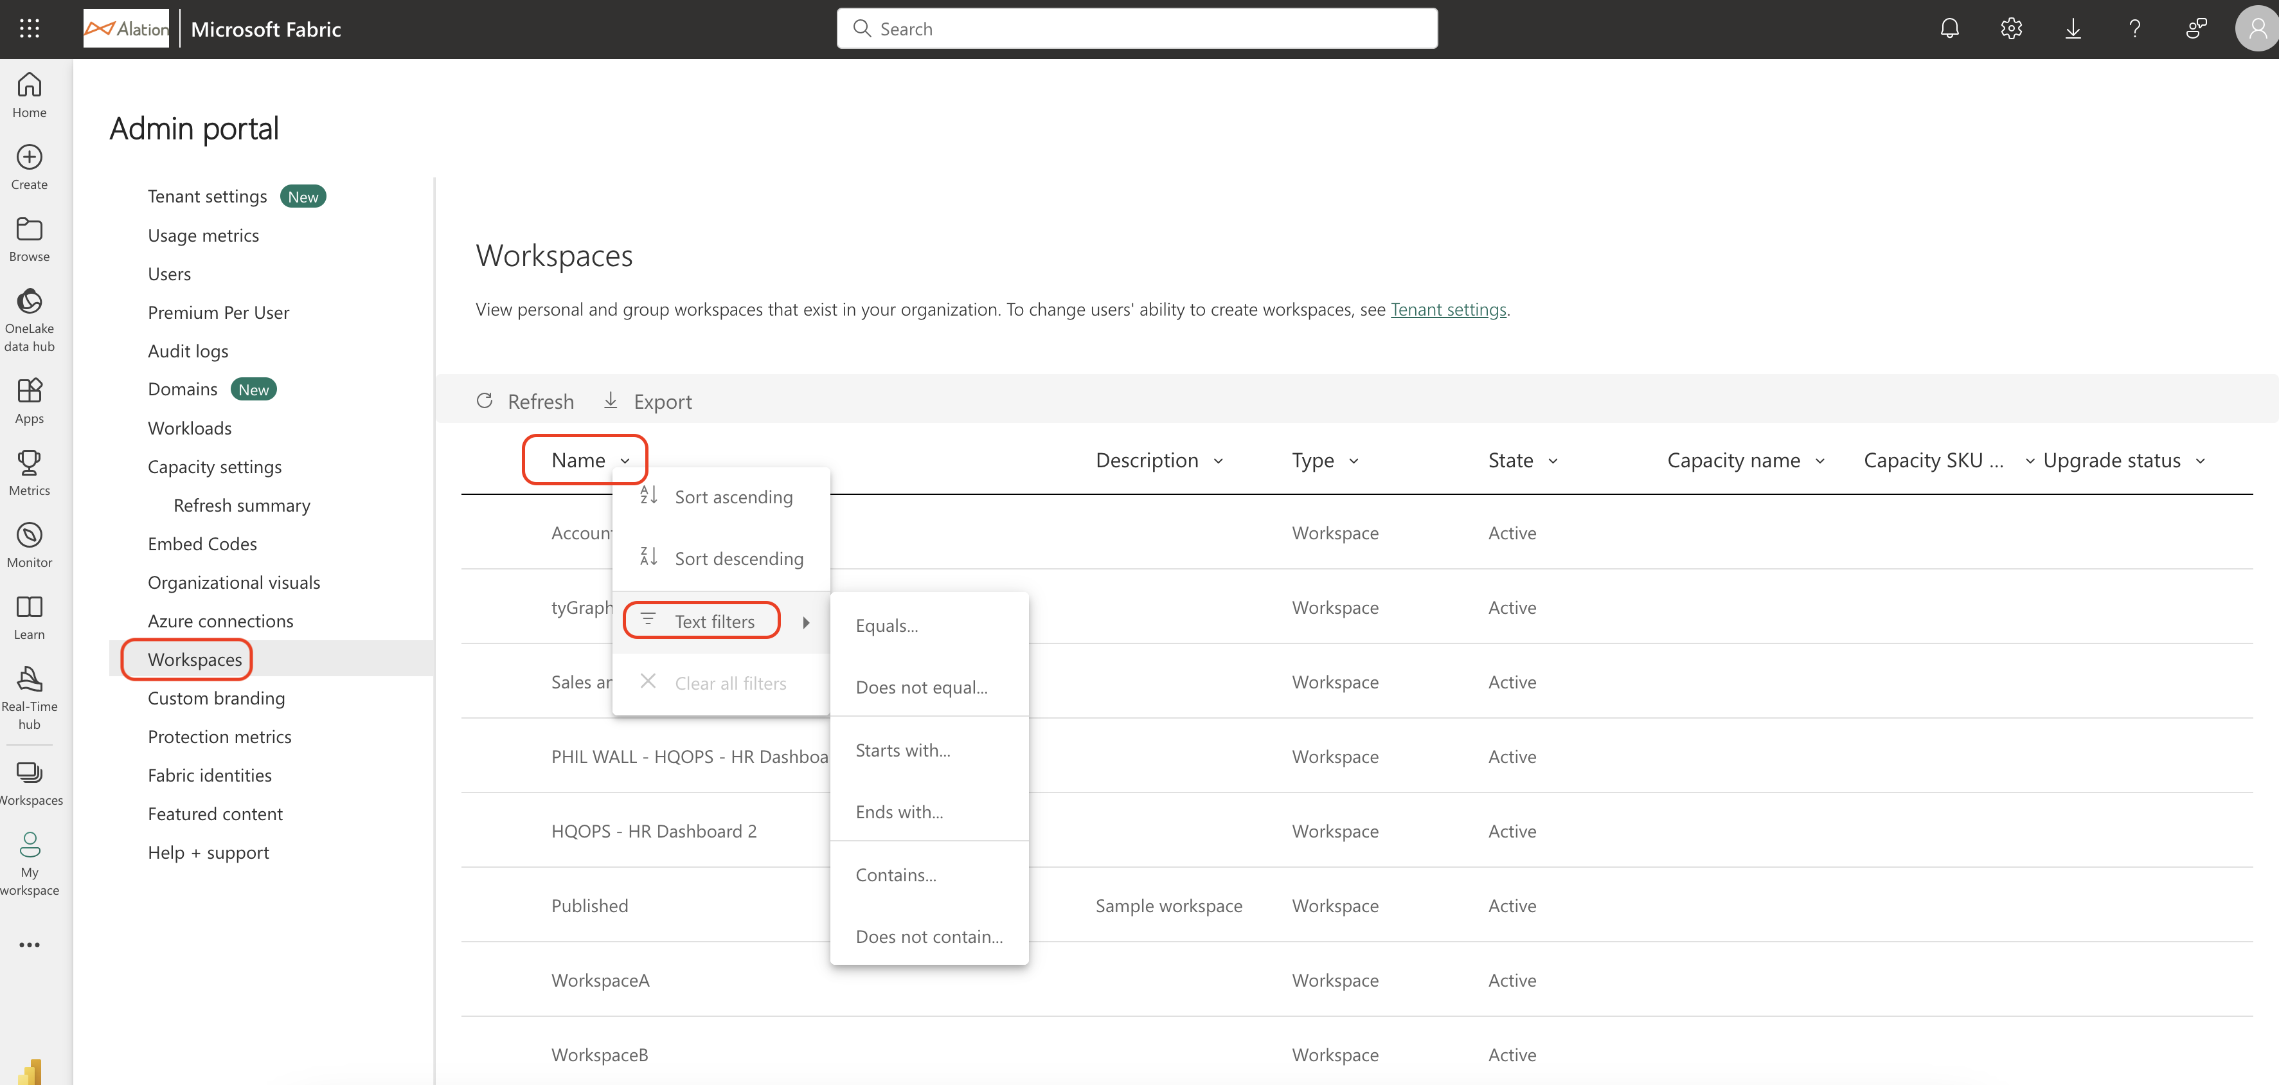Open Audit logs in admin menu
The height and width of the screenshot is (1085, 2279).
pyautogui.click(x=188, y=352)
